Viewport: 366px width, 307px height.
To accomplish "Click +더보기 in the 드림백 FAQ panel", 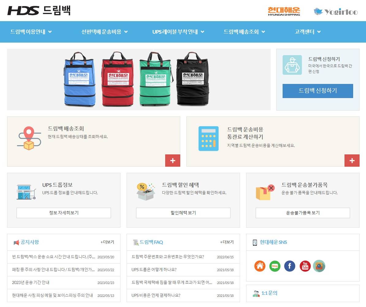I will coord(227,242).
